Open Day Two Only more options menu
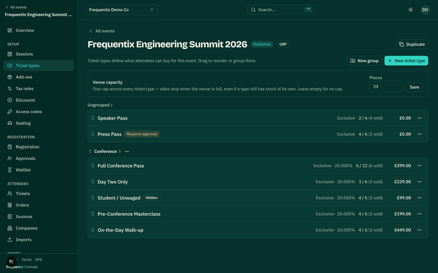438x273 pixels. [x=419, y=182]
